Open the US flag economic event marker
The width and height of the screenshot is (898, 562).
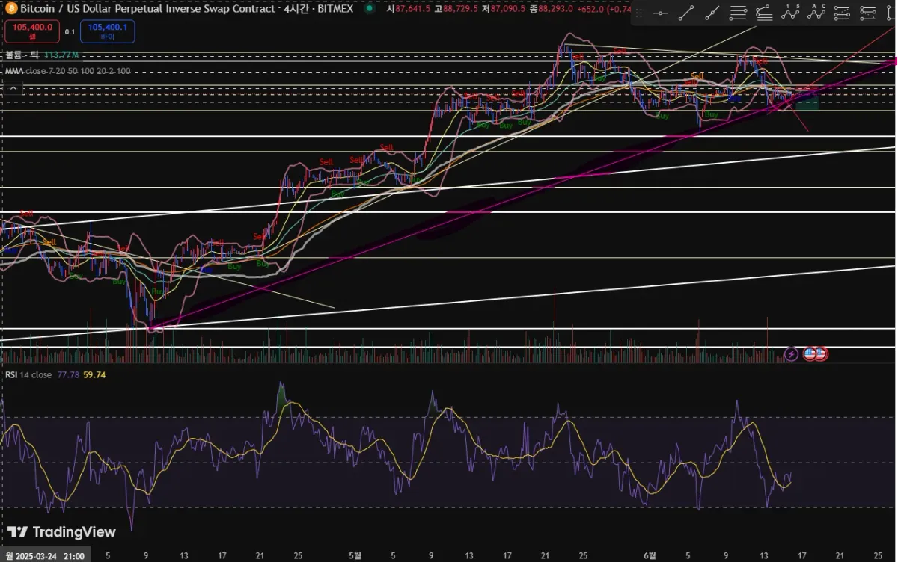(x=810, y=353)
